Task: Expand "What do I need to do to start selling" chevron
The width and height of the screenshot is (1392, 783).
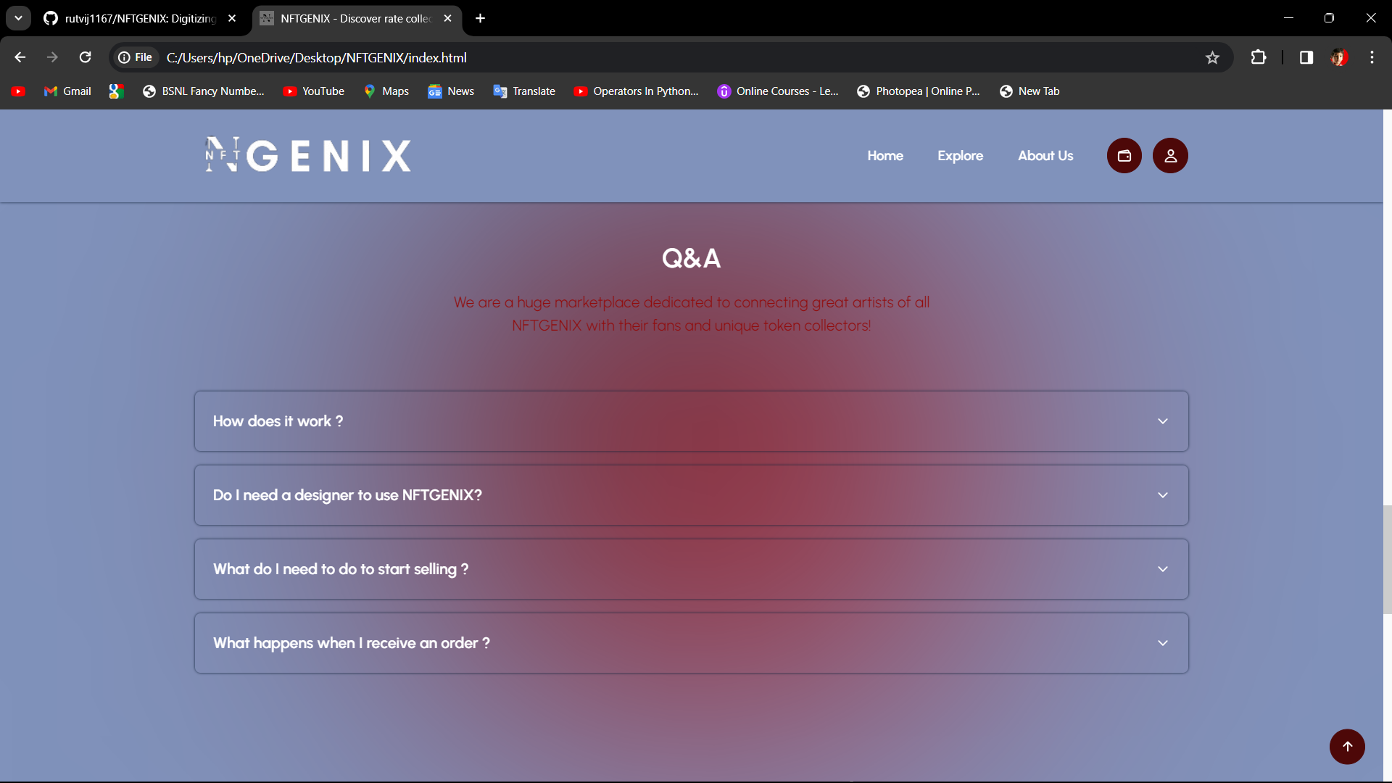Action: point(1162,569)
